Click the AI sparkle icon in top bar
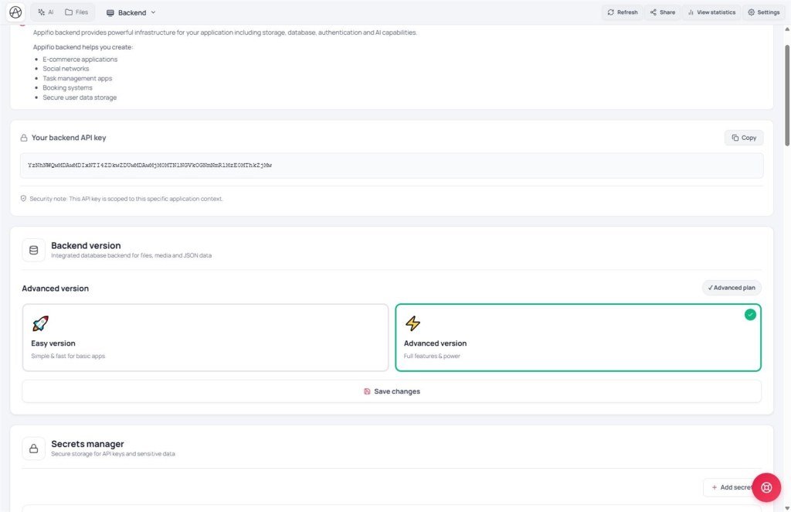The width and height of the screenshot is (791, 512). [42, 12]
